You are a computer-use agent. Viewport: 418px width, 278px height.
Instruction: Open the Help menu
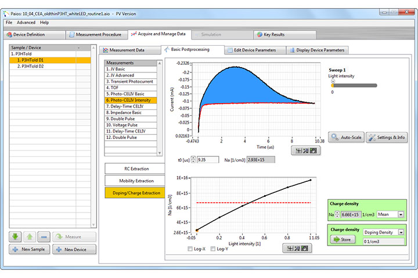(44, 23)
